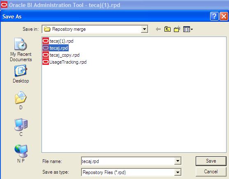
Task: Create a new folder
Action: coord(177,29)
